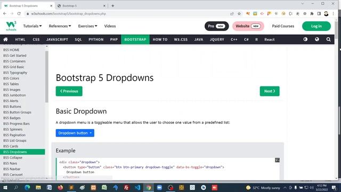Open Visual Studio Code from the taskbar
The height and width of the screenshot is (192, 341).
(x=137, y=187)
